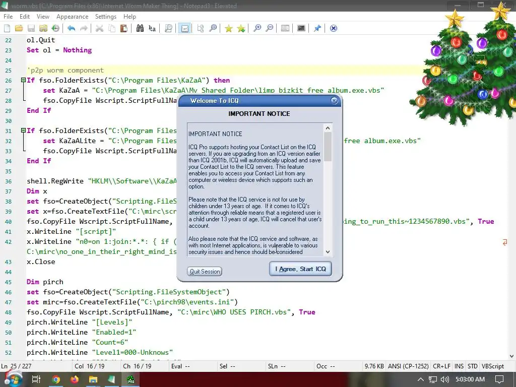Click the ICQ notice scroll-down arrow
The width and height of the screenshot is (516, 387).
click(x=328, y=252)
